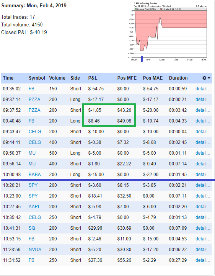The image size is (215, 276).
Task: Open FB symbol link at 11:34:52
Action: coord(31,261)
